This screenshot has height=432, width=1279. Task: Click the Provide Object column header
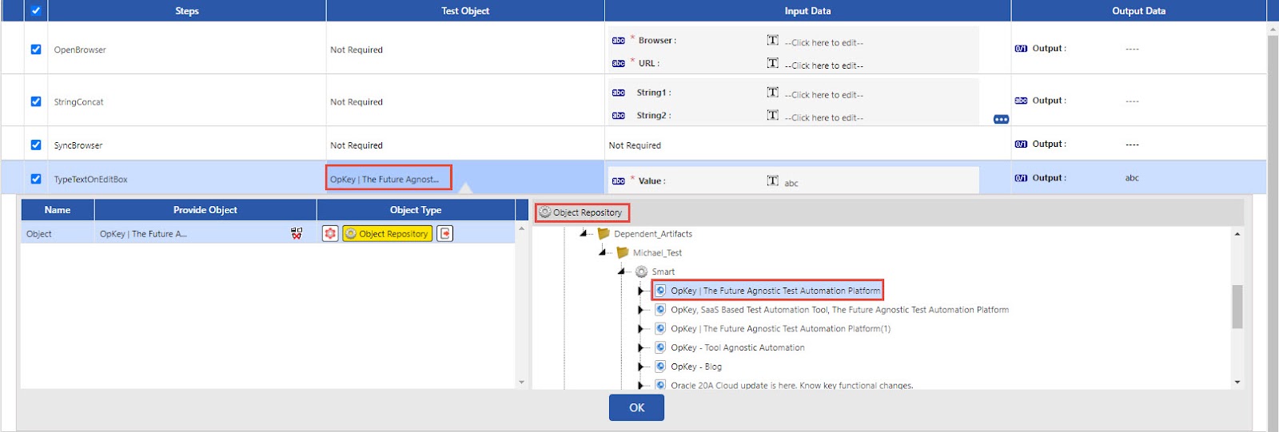click(205, 210)
